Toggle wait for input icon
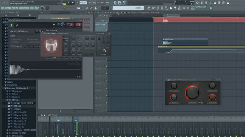 (94, 3)
